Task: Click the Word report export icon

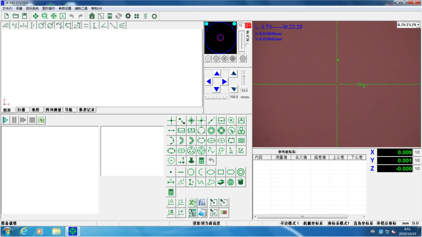Action: 202,203
